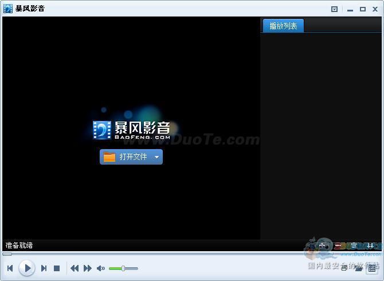Mute the audio with the speaker icon
This screenshot has width=384, height=281.
101,268
